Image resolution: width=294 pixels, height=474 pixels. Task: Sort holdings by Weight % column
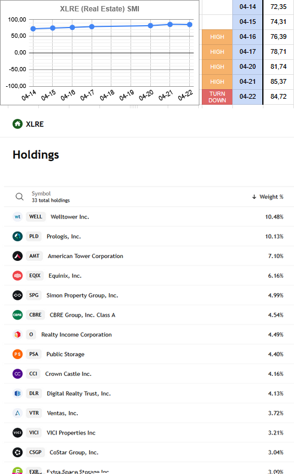click(x=268, y=197)
